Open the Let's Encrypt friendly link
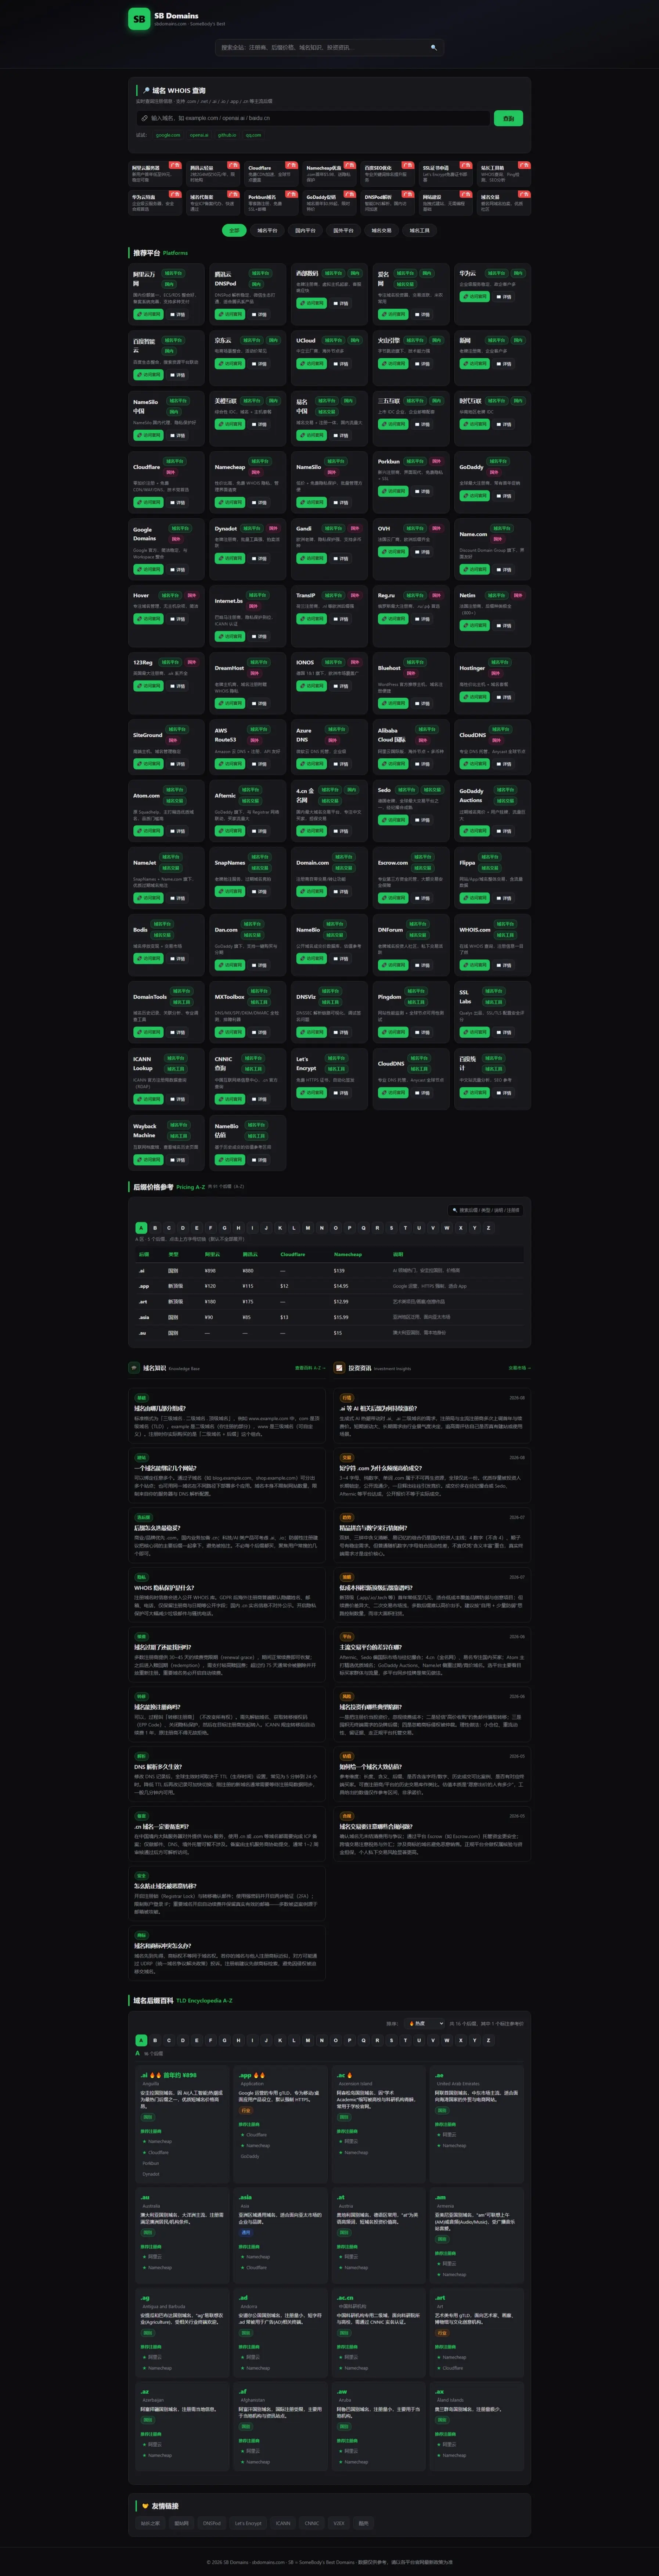The height and width of the screenshot is (2576, 659). (248, 2523)
